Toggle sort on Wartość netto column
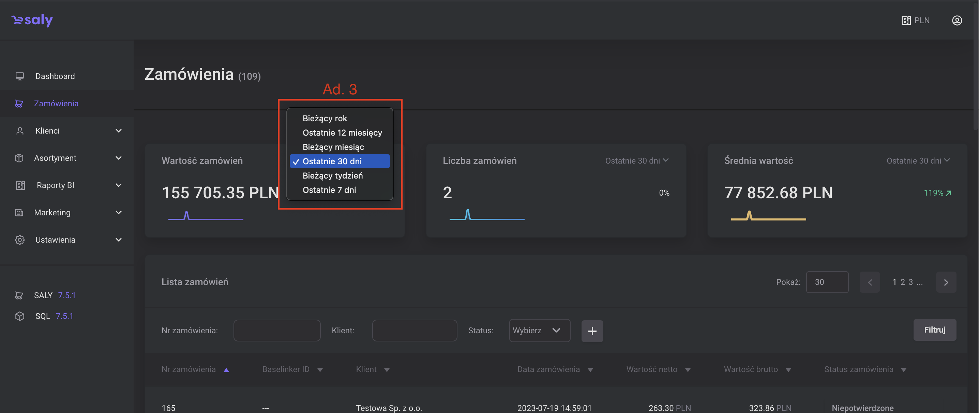Image resolution: width=979 pixels, height=413 pixels. coord(688,370)
